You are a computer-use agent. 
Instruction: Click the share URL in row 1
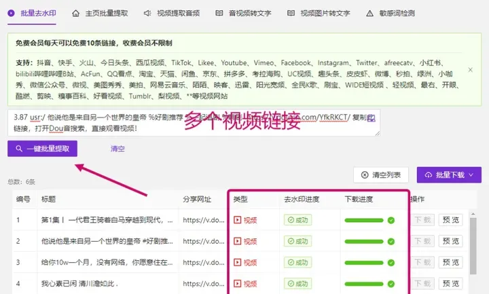click(204, 220)
